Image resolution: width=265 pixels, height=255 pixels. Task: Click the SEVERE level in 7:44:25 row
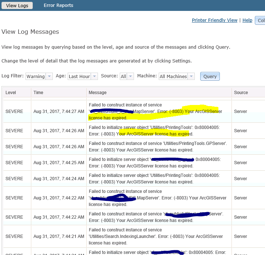pyautogui.click(x=14, y=163)
